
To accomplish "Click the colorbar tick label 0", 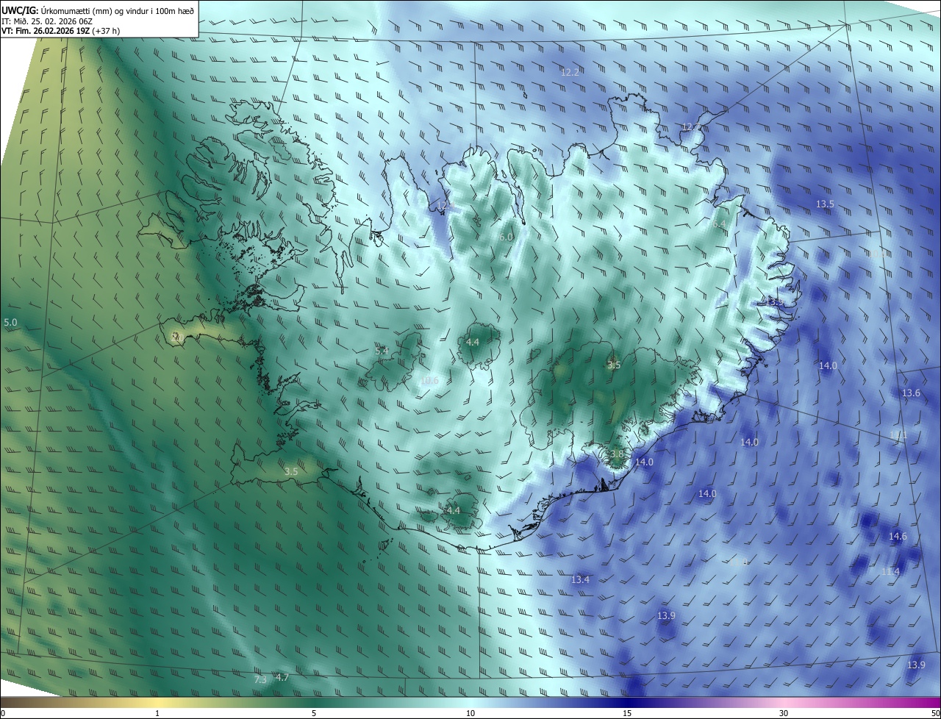I will pyautogui.click(x=3, y=713).
